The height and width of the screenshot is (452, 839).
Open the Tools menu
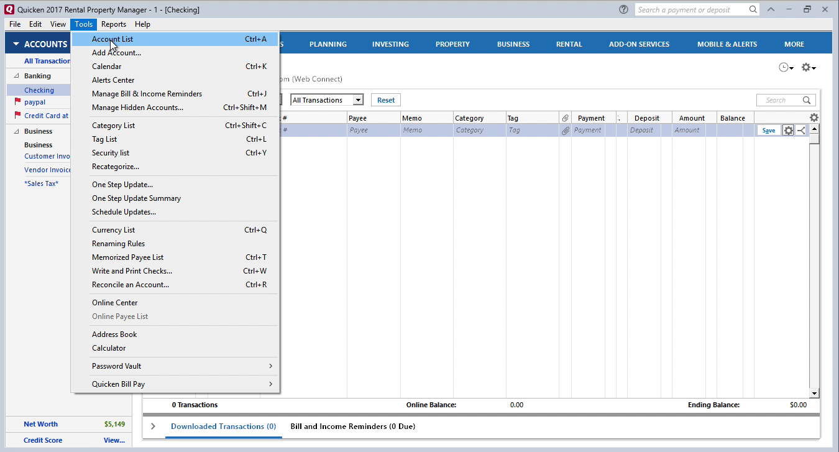(x=83, y=24)
